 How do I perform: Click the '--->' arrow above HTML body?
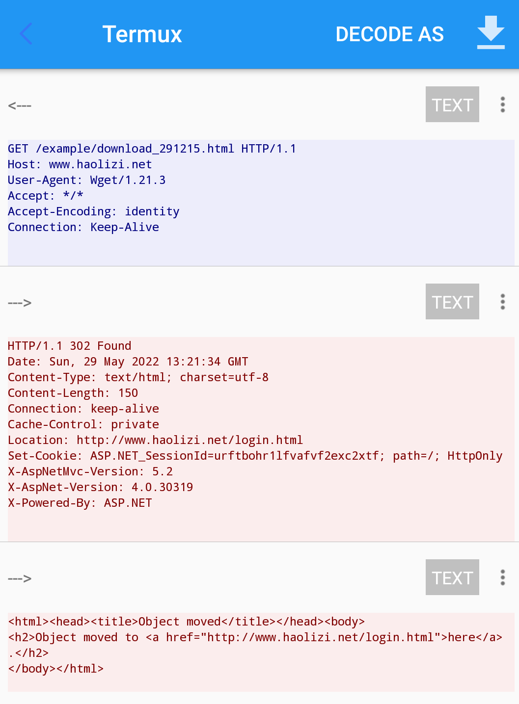click(20, 578)
